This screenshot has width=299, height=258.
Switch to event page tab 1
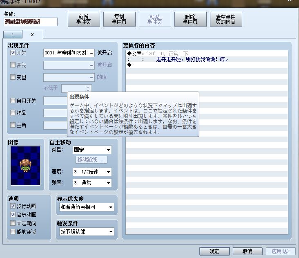(x=13, y=35)
